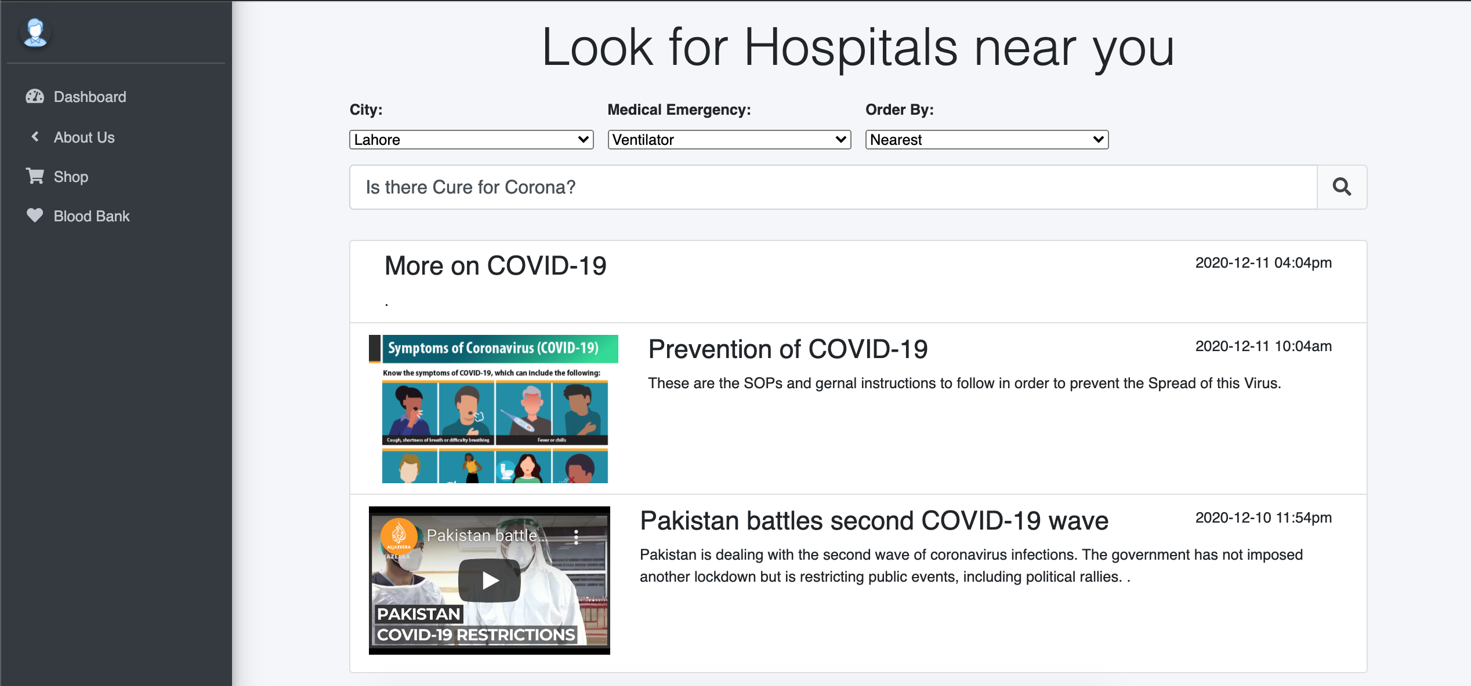Viewport: 1471px width, 686px height.
Task: Click the More on COVID-19 heading
Action: coord(495,266)
